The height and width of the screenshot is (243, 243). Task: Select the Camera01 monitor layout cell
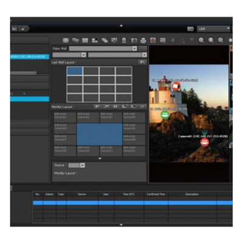tap(65, 117)
